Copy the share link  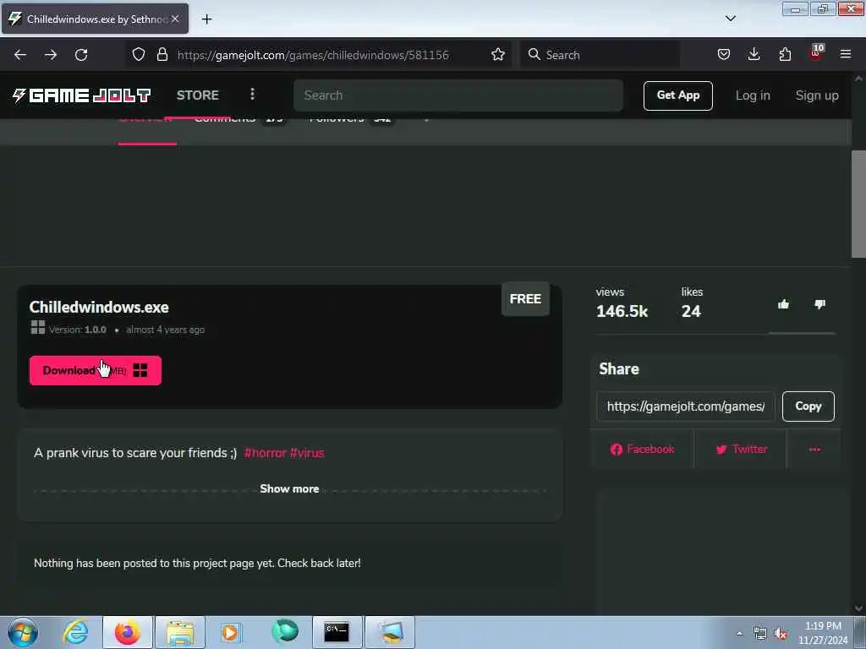(x=808, y=406)
